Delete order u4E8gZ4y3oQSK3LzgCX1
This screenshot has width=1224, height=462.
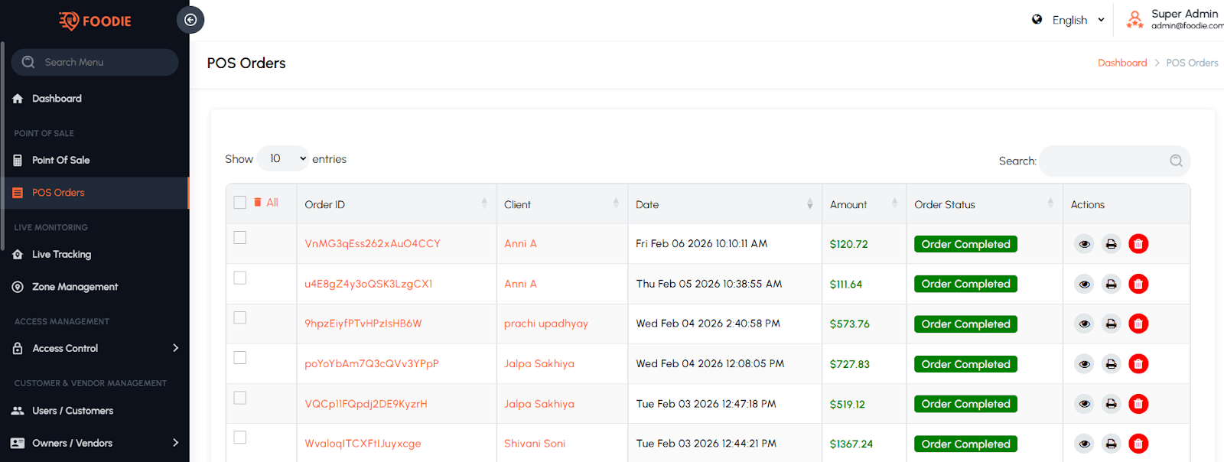[1138, 284]
